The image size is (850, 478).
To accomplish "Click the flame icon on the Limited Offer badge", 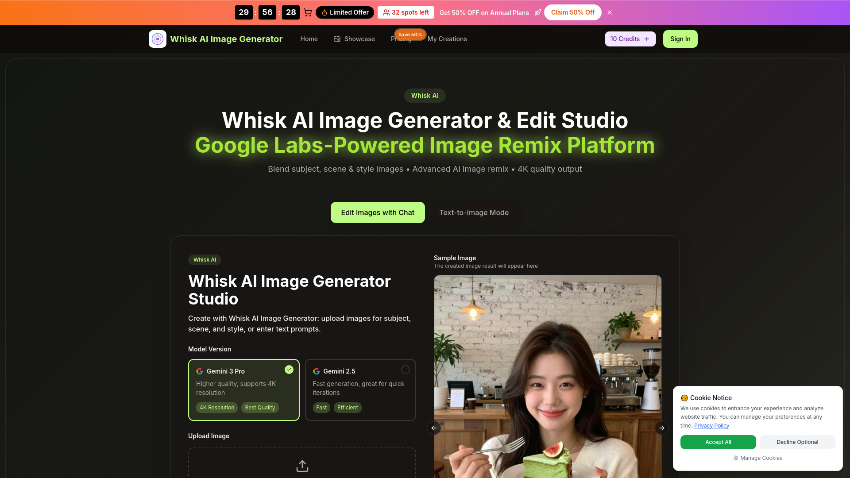I will (x=324, y=12).
